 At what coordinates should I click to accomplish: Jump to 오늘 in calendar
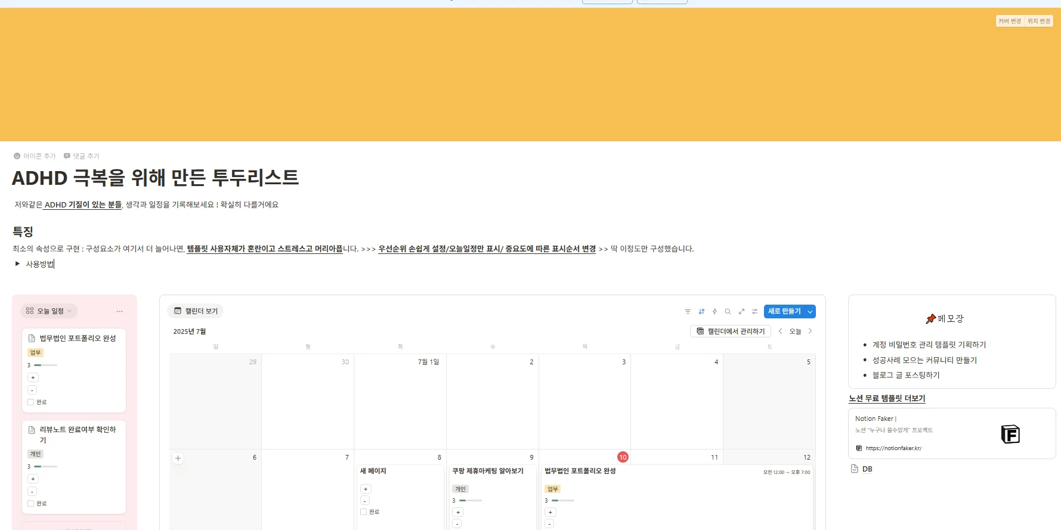coord(795,331)
